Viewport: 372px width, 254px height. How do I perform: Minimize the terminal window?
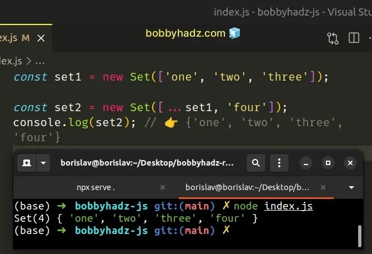306,163
